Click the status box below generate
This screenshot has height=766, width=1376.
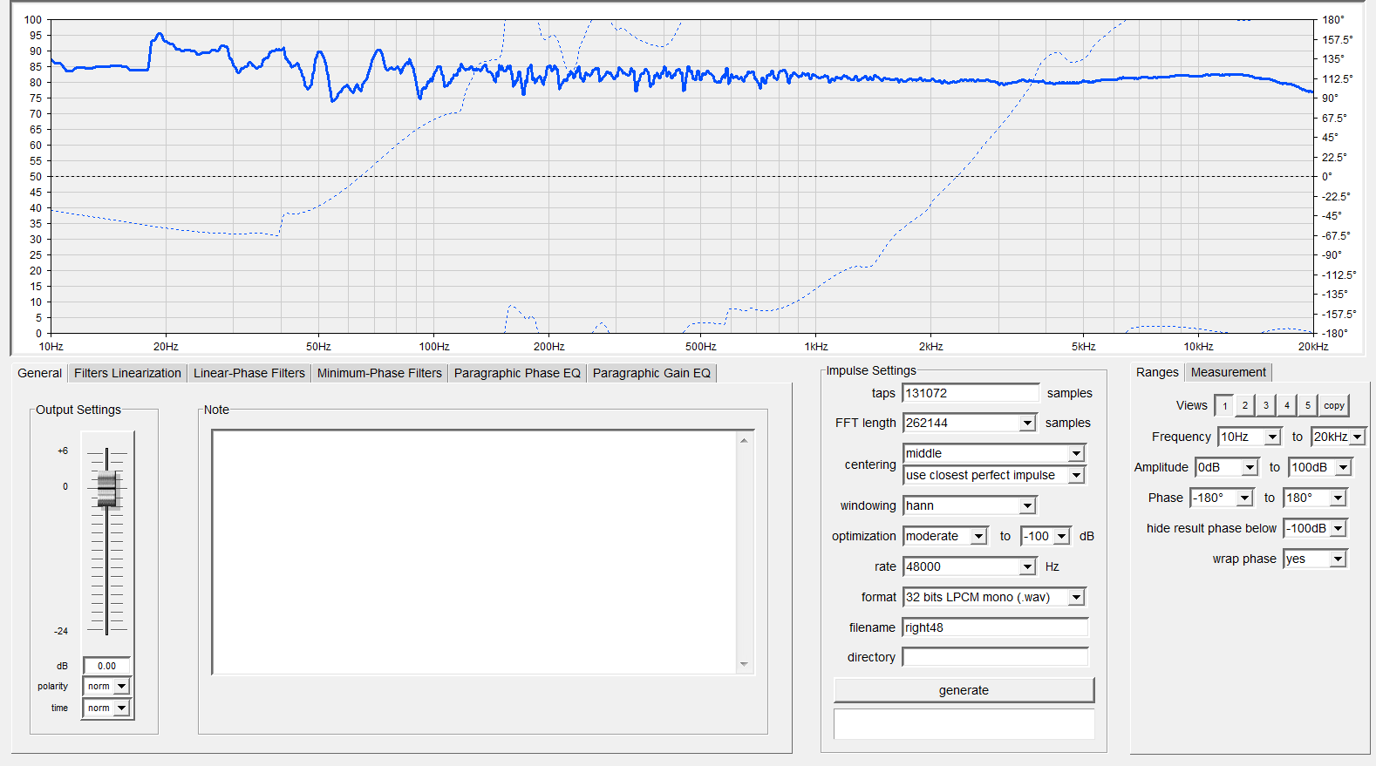[964, 724]
